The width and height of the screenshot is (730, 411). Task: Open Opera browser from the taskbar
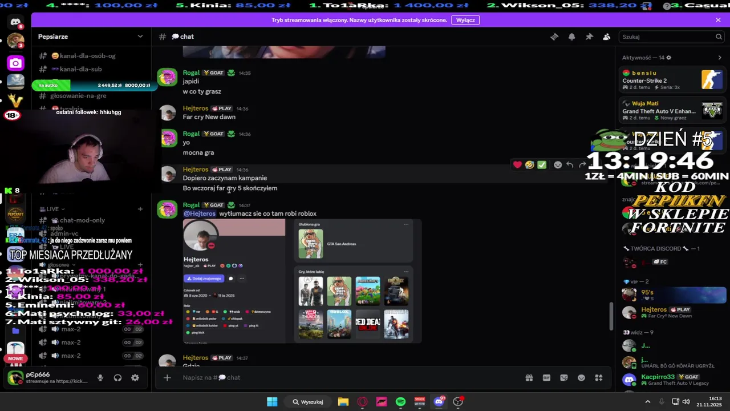[x=362, y=402]
